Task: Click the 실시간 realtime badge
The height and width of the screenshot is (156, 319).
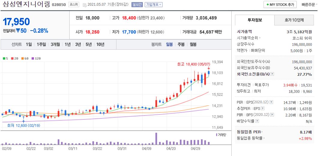Action: coord(137,4)
